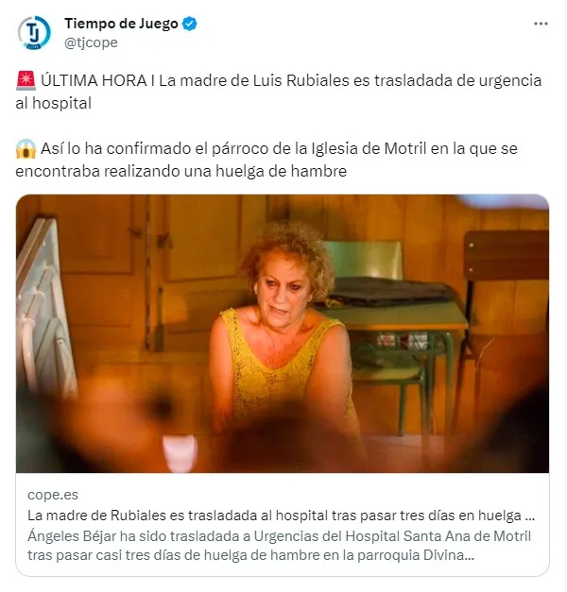Open the three-dot more options menu
Image resolution: width=567 pixels, height=592 pixels.
coord(541,24)
